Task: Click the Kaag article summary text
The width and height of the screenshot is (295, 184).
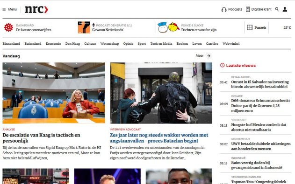Action: pyautogui.click(x=52, y=153)
